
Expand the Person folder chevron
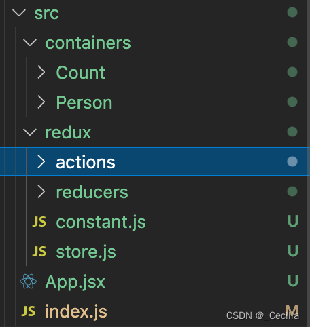[41, 102]
